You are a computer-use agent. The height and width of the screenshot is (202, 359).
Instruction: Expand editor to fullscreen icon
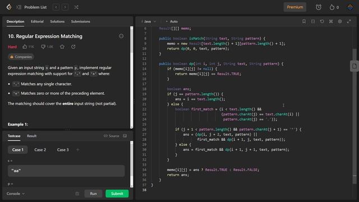[349, 21]
